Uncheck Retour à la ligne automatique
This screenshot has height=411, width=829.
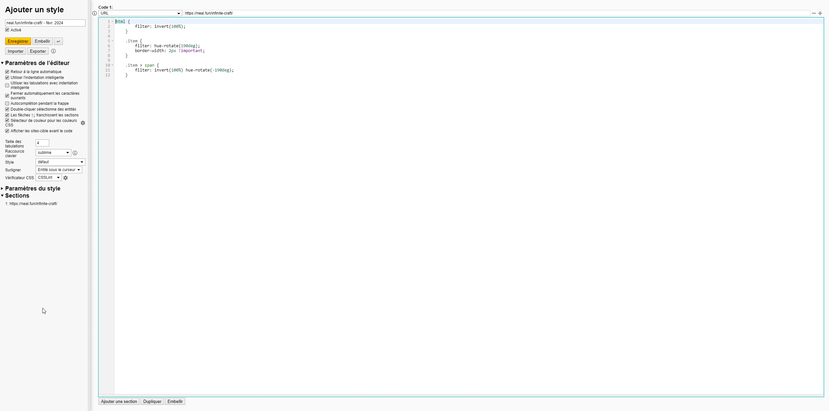point(7,71)
